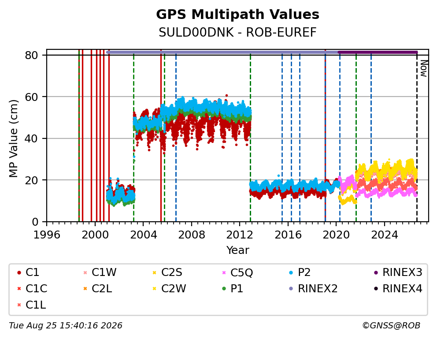
Task: Click the SULD00DNK - ROB-EUREF subtitle
Action: [x=237, y=33]
